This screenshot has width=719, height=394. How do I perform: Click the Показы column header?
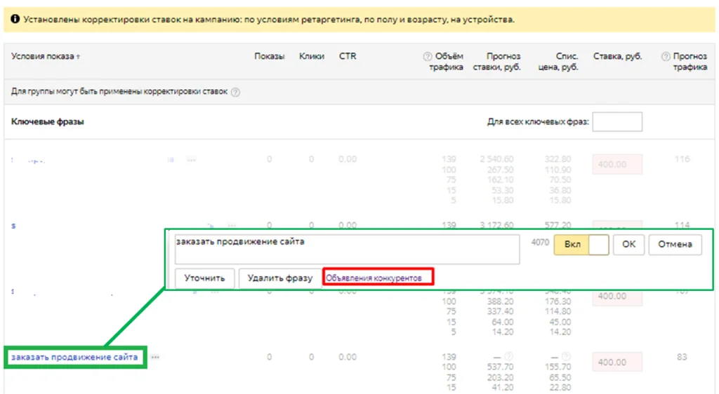pyautogui.click(x=269, y=56)
